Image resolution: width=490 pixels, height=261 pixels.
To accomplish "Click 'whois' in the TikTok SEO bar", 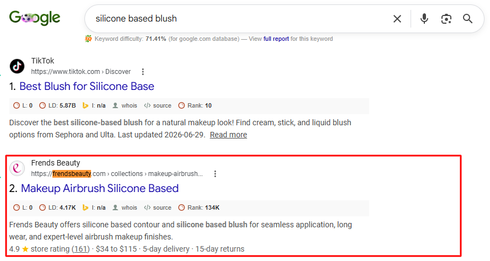I will (125, 105).
